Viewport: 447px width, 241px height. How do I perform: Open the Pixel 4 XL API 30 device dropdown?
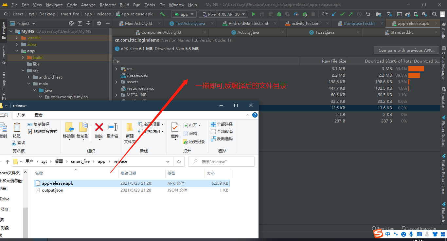point(223,14)
